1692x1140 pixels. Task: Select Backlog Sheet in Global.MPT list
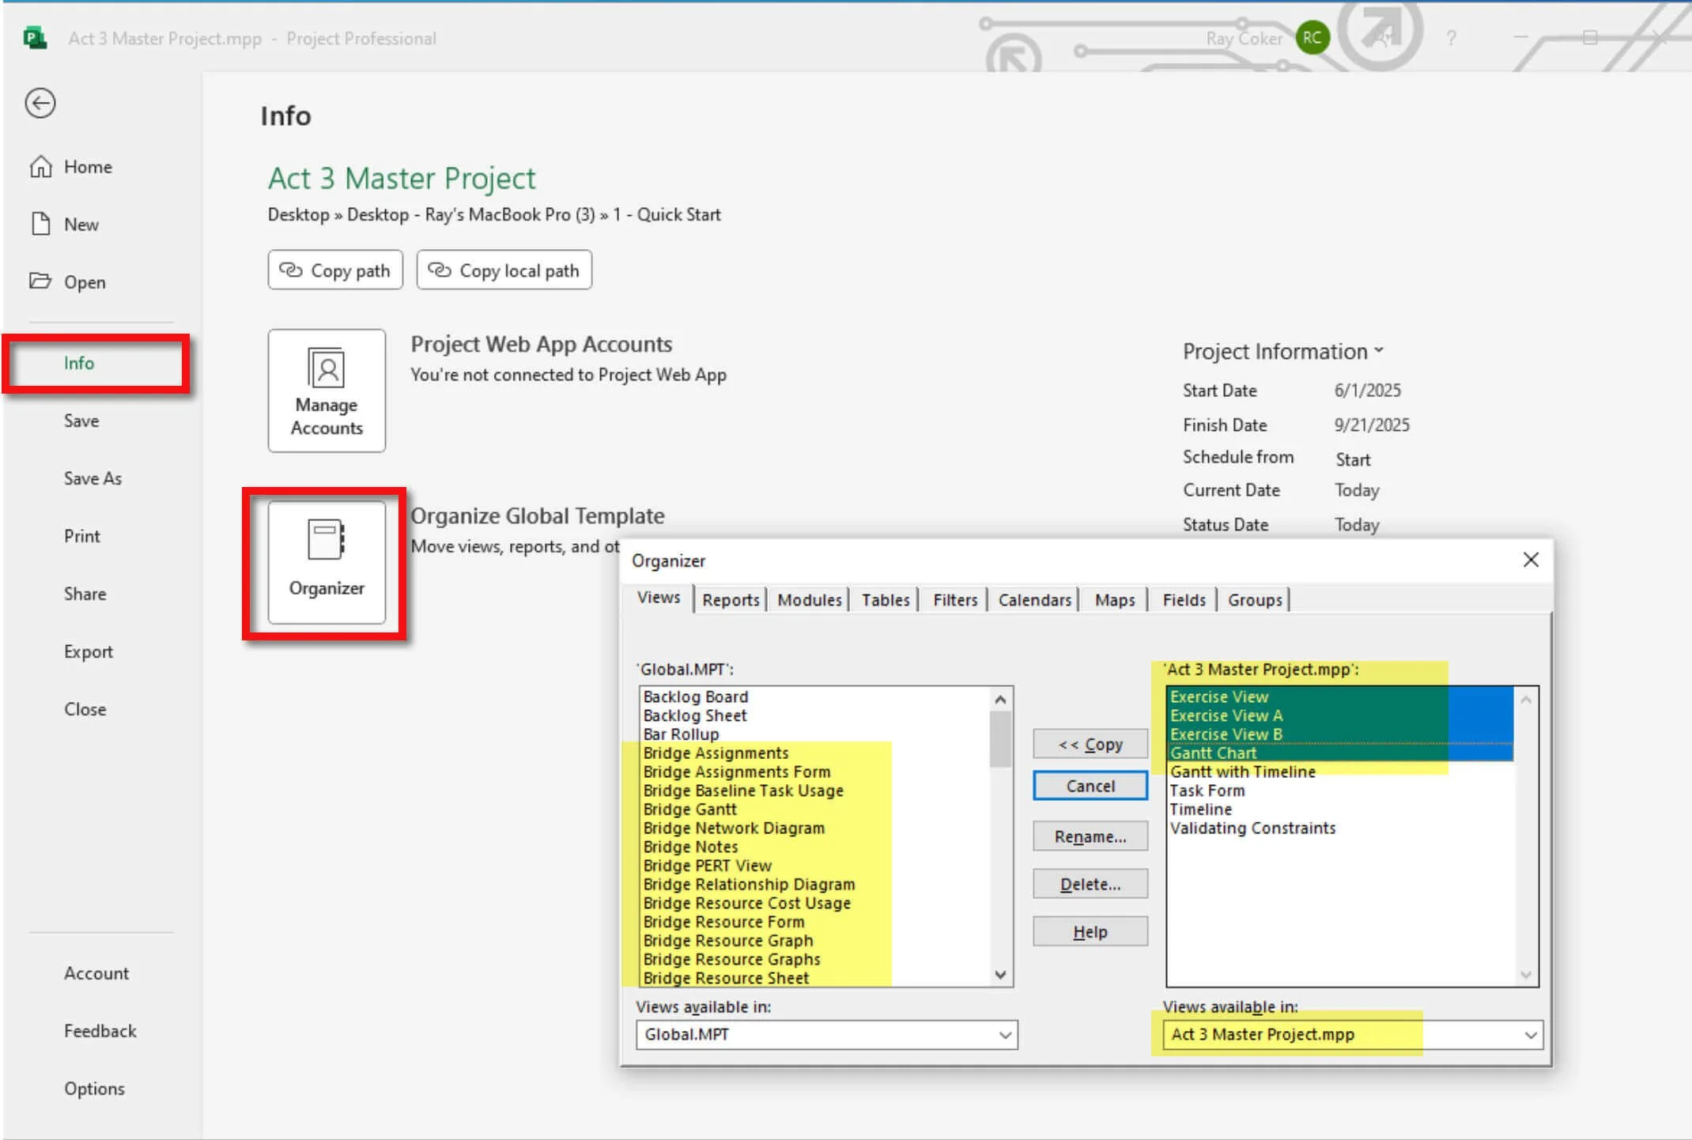[x=694, y=715]
